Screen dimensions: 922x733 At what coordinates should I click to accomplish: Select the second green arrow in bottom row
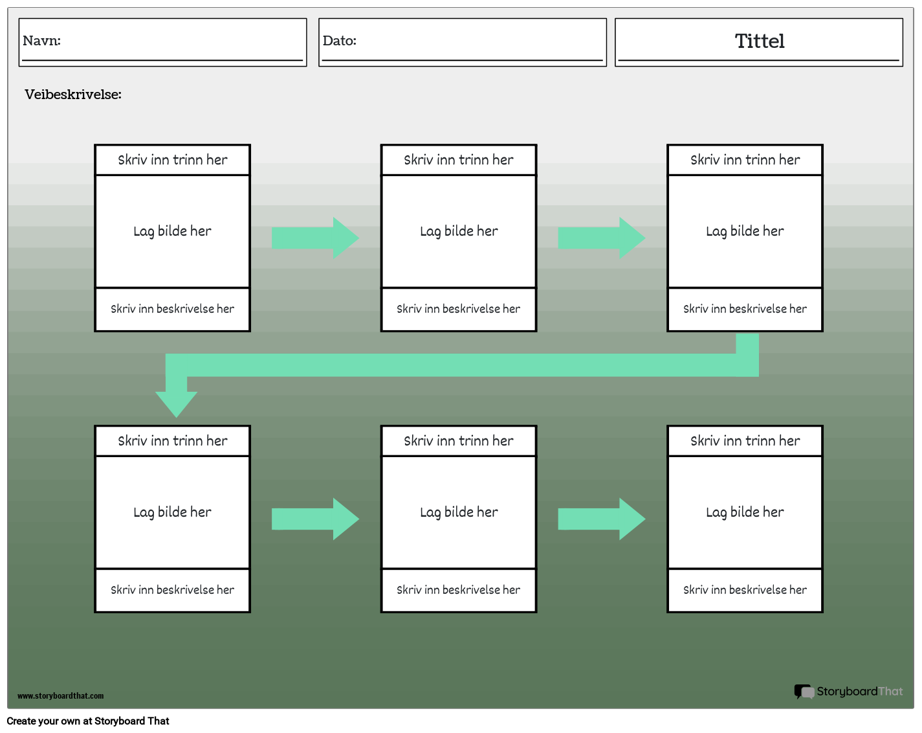click(x=601, y=519)
